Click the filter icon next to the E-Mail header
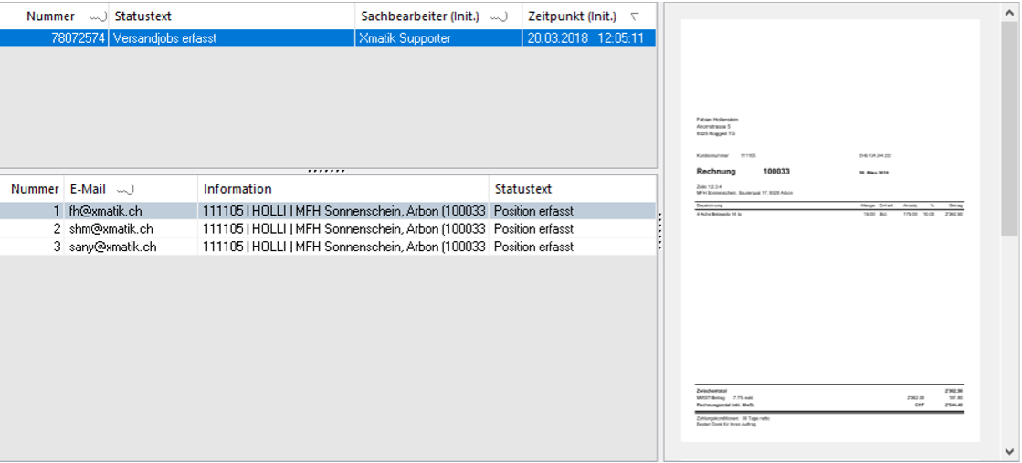The width and height of the screenshot is (1022, 463). click(126, 190)
